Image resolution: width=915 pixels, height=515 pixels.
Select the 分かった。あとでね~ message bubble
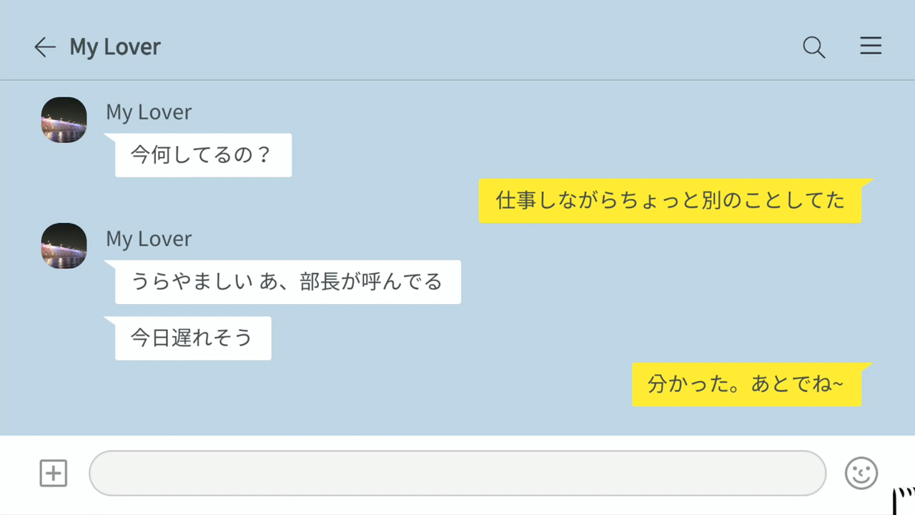(x=746, y=384)
